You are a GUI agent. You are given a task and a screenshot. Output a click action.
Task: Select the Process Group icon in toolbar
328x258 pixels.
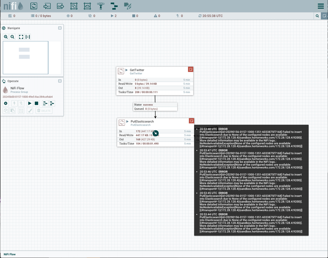[74, 6]
